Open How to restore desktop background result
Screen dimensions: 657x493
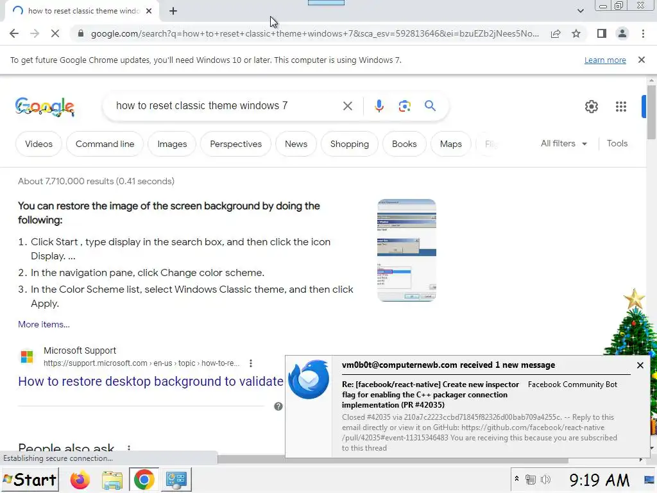[x=150, y=381]
